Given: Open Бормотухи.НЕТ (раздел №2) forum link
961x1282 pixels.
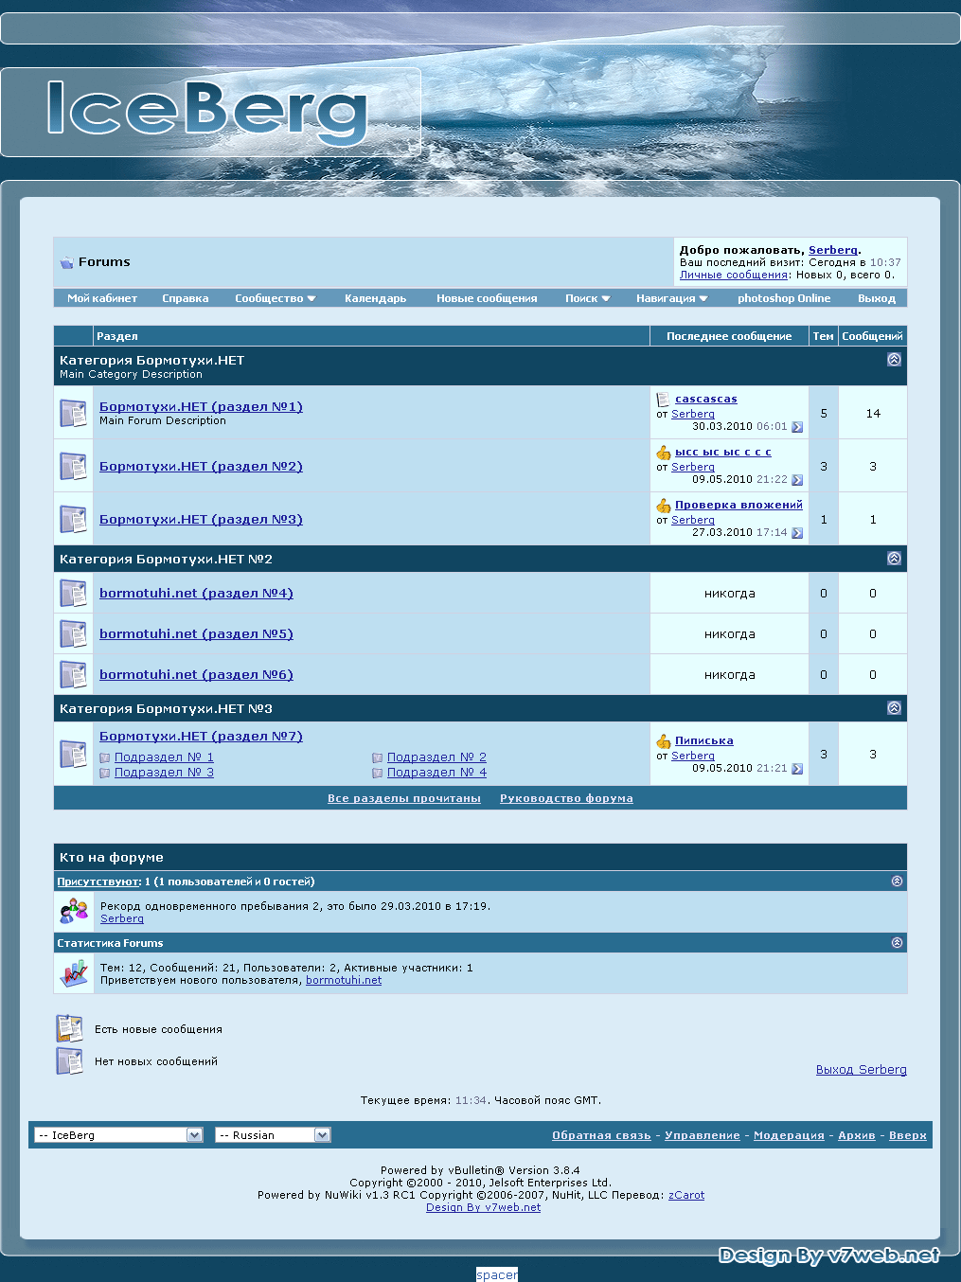Looking at the screenshot, I should (x=201, y=467).
